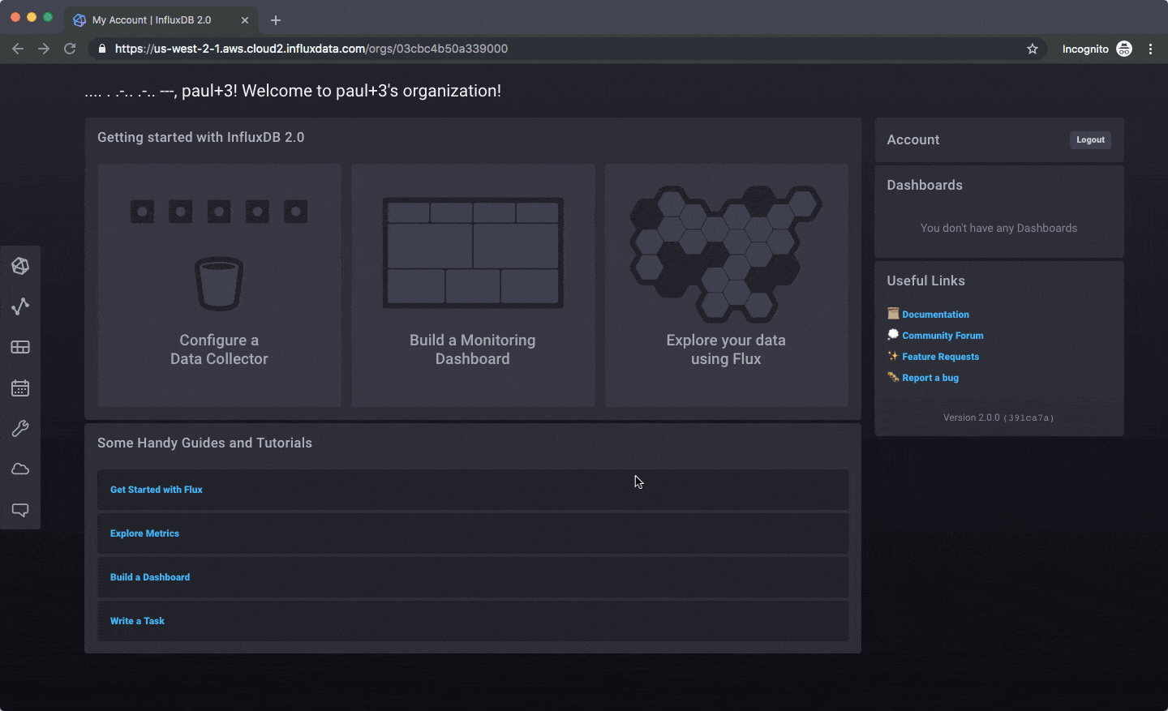Open the Data Explorer graph icon in sidebar
1168x711 pixels.
(20, 306)
